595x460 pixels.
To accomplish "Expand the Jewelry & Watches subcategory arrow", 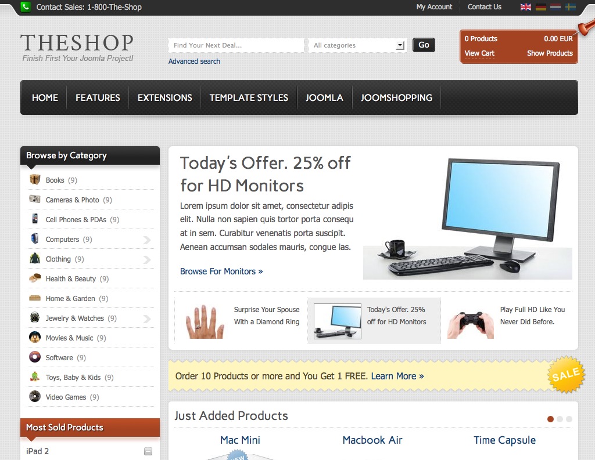I will 147,319.
